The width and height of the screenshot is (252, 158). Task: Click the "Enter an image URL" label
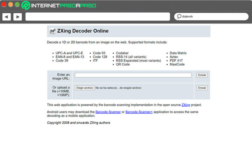63,77
